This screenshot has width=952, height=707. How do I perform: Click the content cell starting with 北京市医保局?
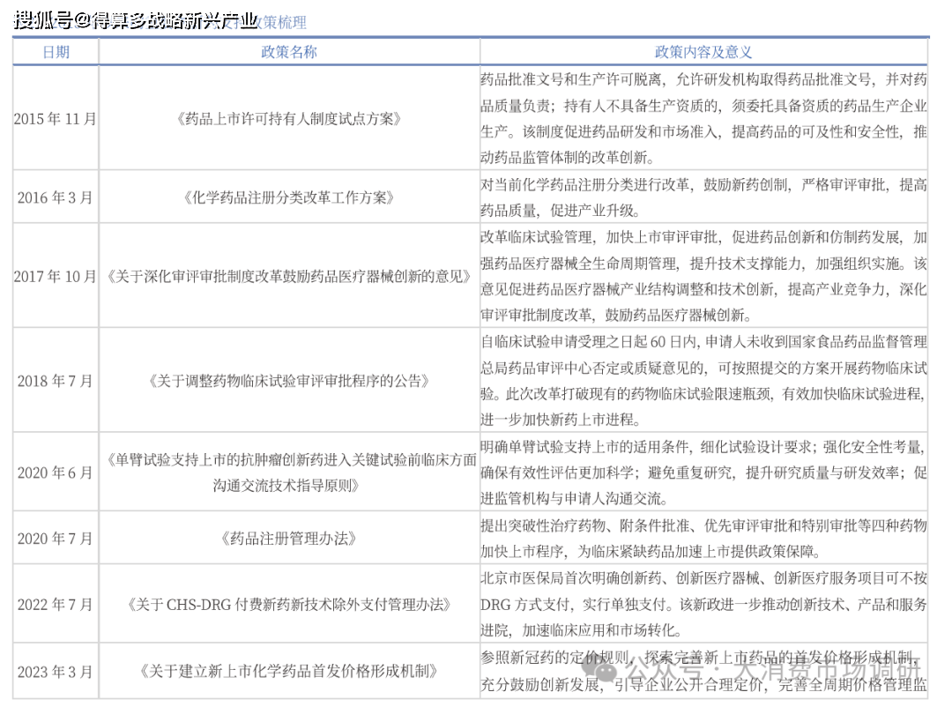coord(703,605)
